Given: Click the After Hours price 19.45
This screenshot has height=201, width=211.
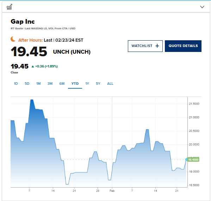Looking at the screenshot, I should tap(29, 52).
